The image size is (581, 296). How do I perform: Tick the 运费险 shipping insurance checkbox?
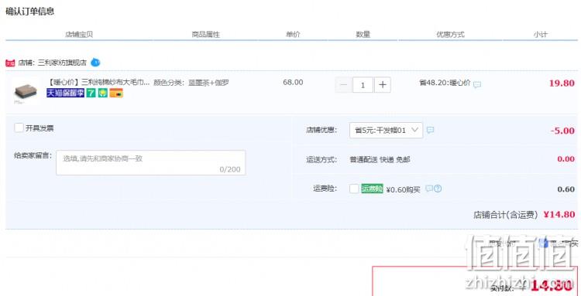click(354, 189)
